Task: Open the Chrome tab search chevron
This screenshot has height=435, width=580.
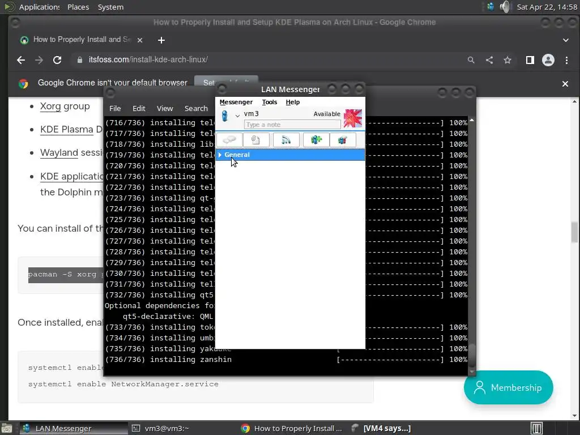Action: click(x=566, y=40)
